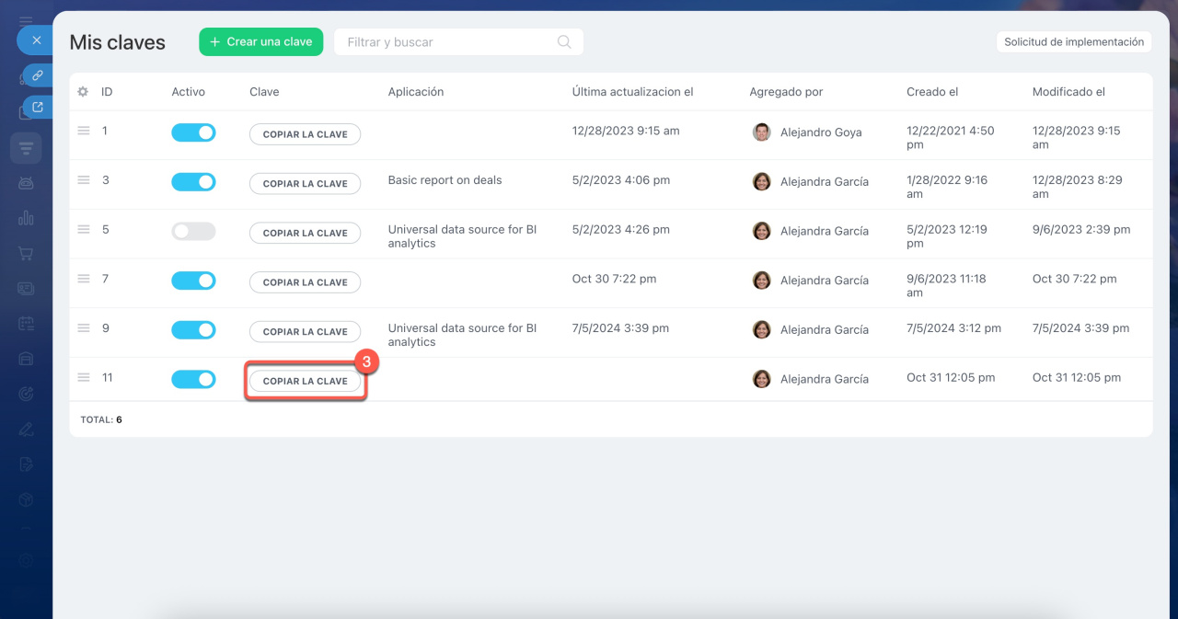Sort by the Creado el column header

point(931,92)
